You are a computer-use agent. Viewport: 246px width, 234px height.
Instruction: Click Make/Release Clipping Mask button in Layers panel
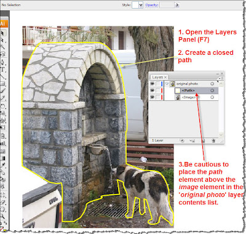pos(182,140)
